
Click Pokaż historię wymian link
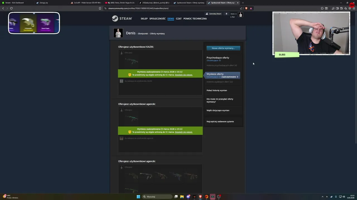tap(217, 91)
